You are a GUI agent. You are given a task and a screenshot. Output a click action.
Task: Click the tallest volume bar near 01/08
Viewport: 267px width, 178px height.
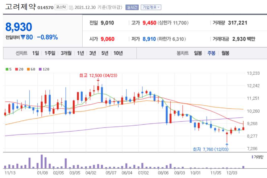[x=42, y=161]
